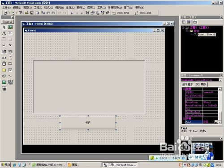This screenshot has height=168, width=224.
Task: Click the Font property ellipsis button
Action: tap(216, 122)
